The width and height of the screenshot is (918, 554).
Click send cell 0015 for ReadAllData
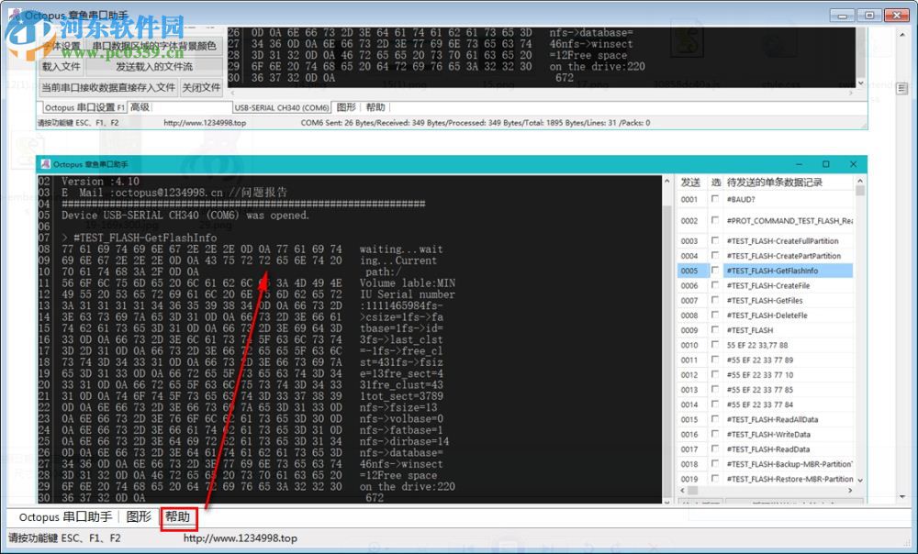click(689, 419)
